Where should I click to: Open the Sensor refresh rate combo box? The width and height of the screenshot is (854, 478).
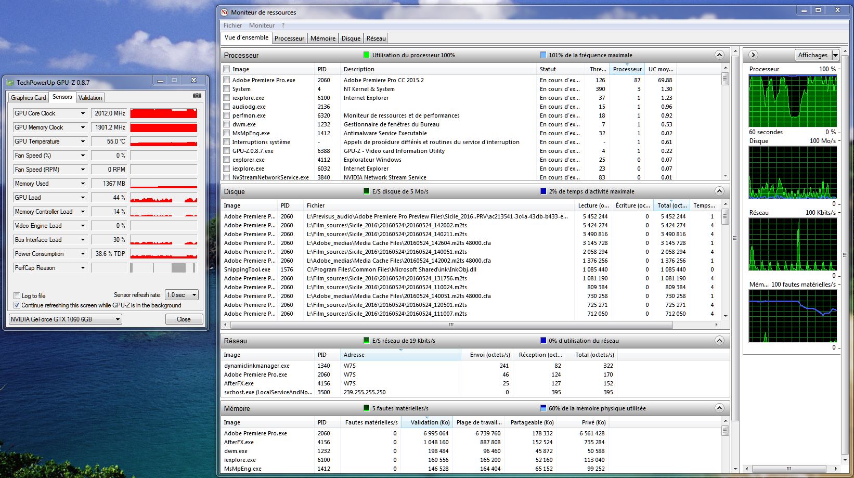click(182, 295)
